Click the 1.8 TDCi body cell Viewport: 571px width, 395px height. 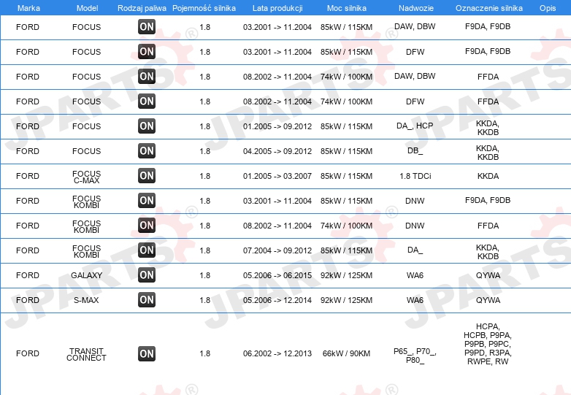[415, 176]
